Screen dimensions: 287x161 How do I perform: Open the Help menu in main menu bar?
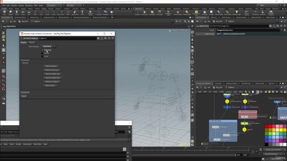tap(41, 5)
